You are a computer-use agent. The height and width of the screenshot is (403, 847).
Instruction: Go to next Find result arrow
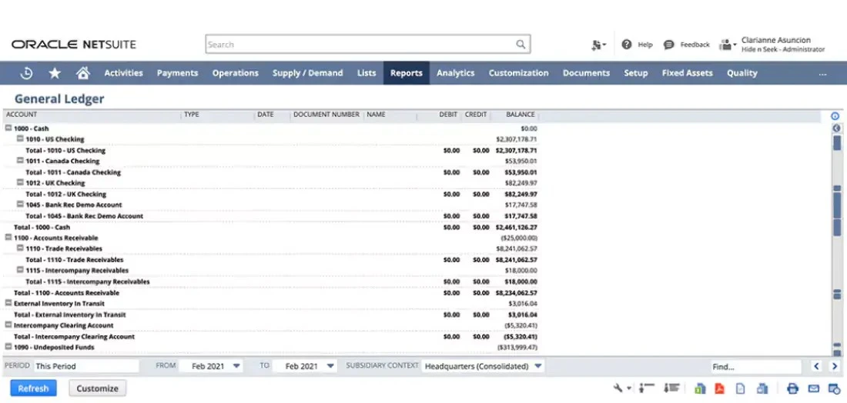tap(835, 366)
